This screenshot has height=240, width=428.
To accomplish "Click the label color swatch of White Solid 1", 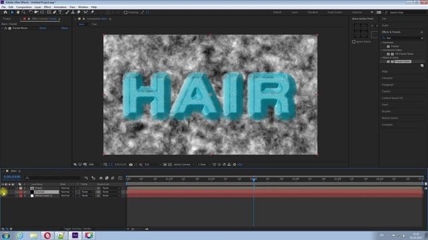I will coord(21,195).
